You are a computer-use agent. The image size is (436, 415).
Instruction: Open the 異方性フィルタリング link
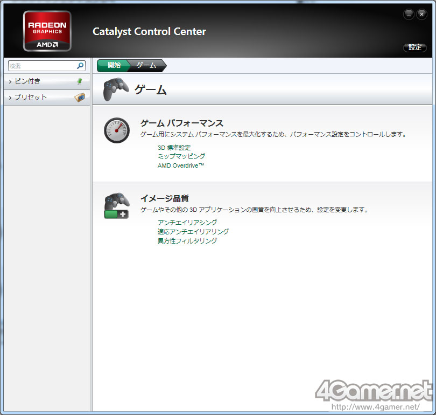[187, 241]
